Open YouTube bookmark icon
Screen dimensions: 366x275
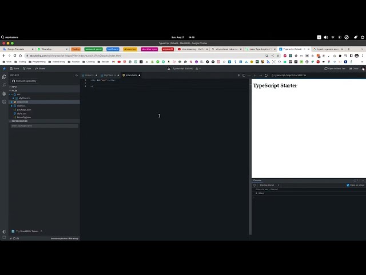(119, 62)
